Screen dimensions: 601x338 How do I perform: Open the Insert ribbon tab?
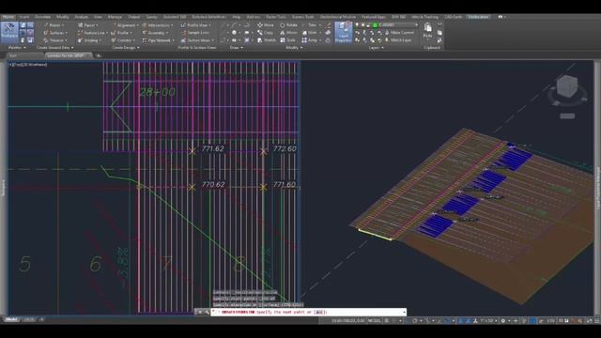pyautogui.click(x=24, y=17)
